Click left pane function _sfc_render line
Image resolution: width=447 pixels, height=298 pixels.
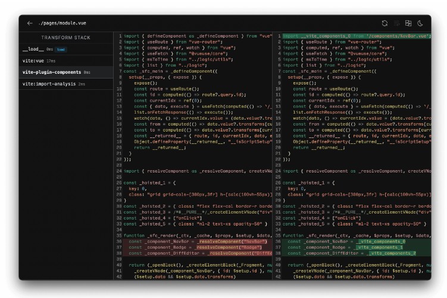(x=198, y=236)
